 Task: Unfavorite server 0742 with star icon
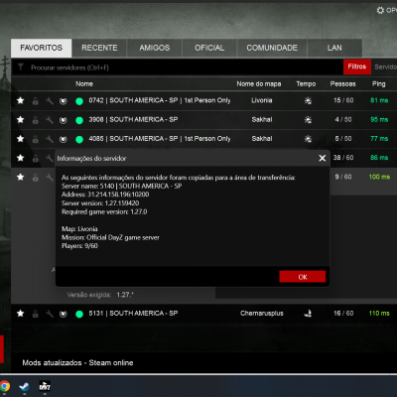[x=21, y=100]
